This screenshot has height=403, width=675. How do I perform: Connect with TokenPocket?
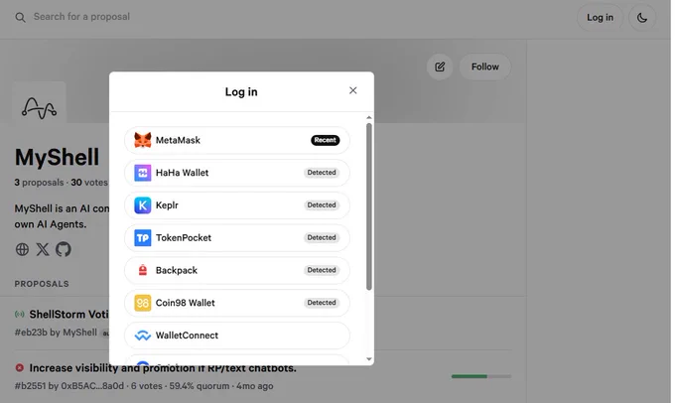coord(237,237)
